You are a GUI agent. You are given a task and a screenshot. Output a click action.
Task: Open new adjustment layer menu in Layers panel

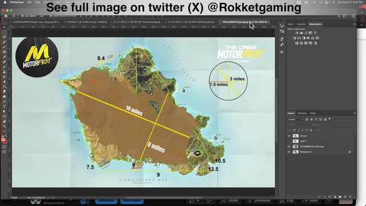[x=335, y=197]
